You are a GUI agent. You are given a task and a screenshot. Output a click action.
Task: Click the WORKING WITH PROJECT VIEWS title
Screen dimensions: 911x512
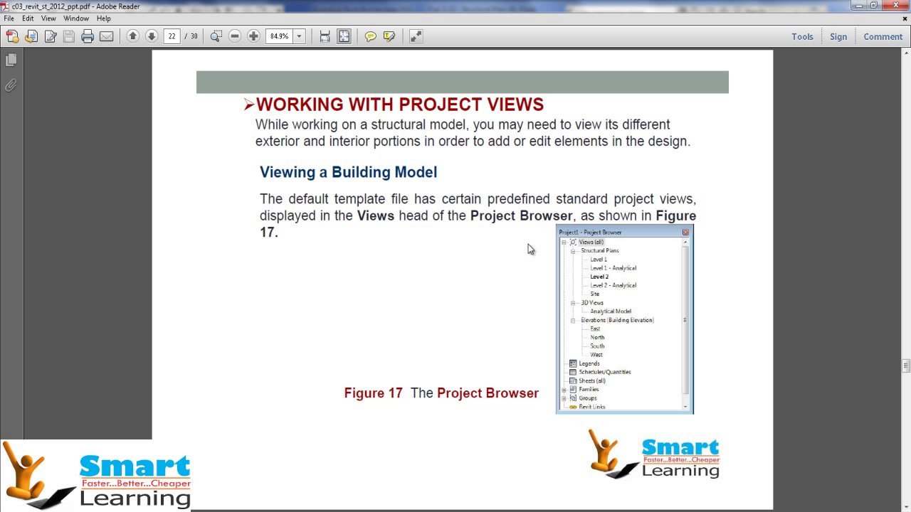coord(400,105)
